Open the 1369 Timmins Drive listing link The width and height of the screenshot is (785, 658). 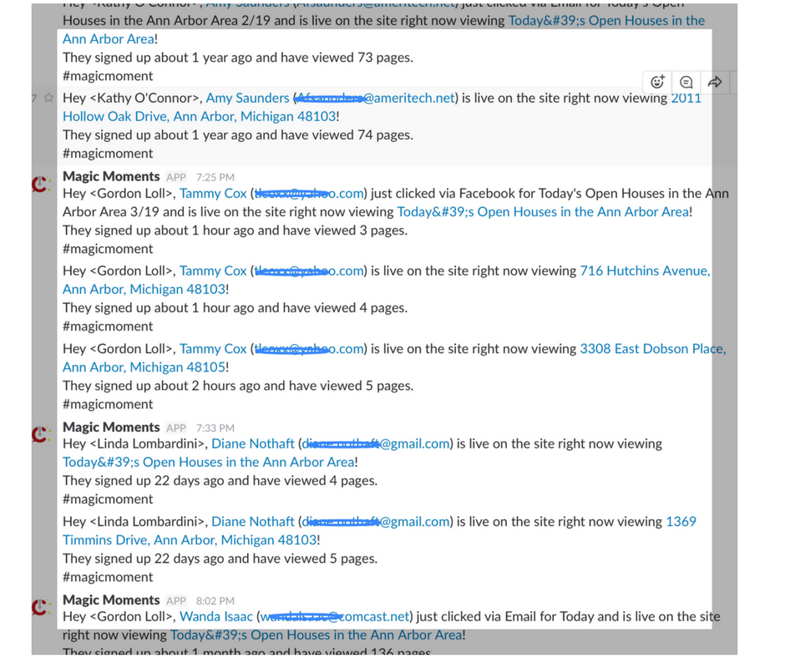pos(379,531)
